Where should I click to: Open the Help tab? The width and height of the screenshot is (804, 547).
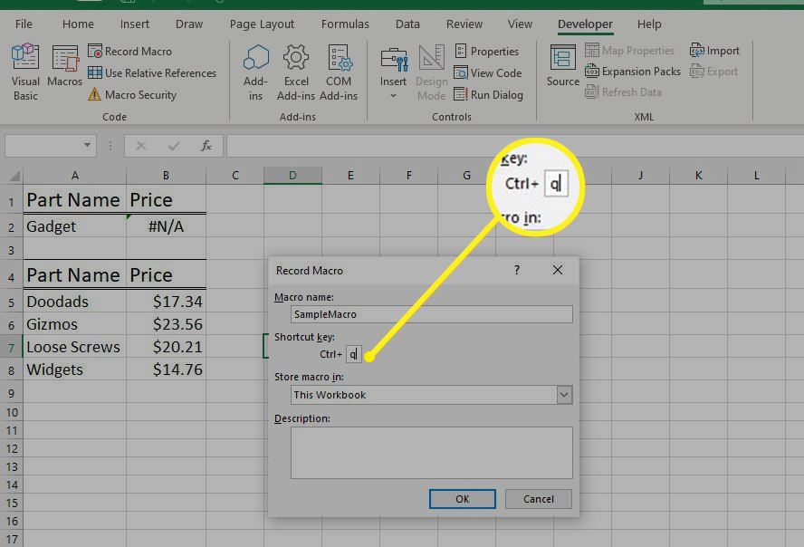pos(649,24)
